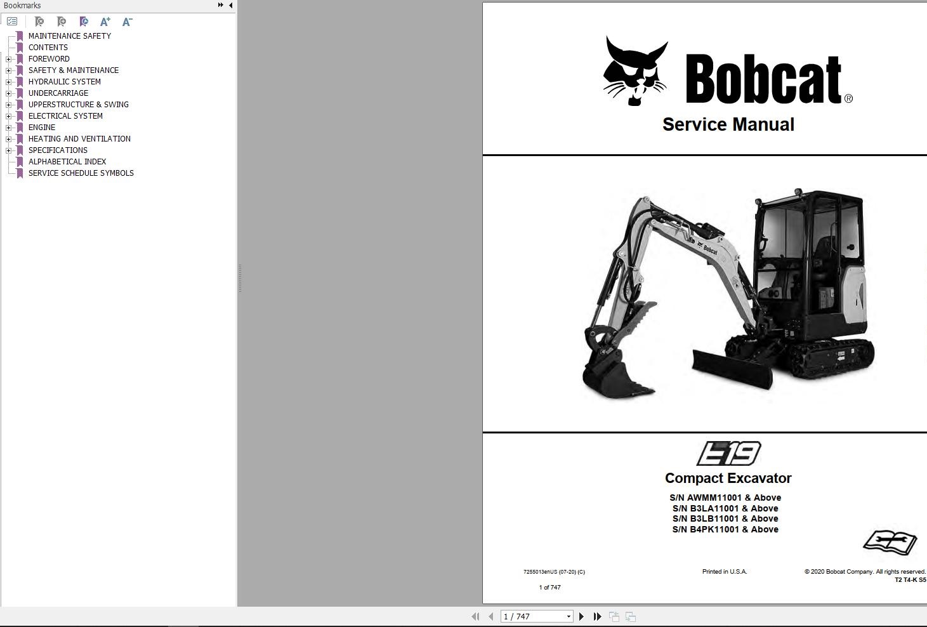Click the panel splitter handle
The height and width of the screenshot is (627, 927).
point(239,278)
